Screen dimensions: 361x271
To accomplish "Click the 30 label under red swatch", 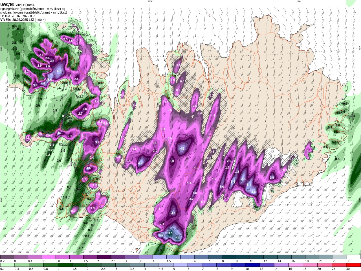I will point(348,269).
